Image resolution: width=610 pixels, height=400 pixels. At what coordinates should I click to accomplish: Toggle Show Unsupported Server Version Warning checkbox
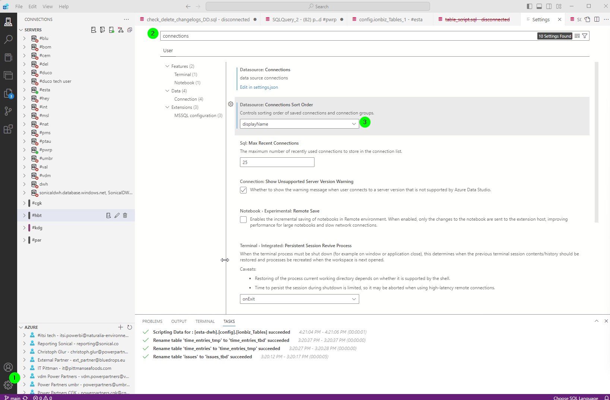point(243,190)
